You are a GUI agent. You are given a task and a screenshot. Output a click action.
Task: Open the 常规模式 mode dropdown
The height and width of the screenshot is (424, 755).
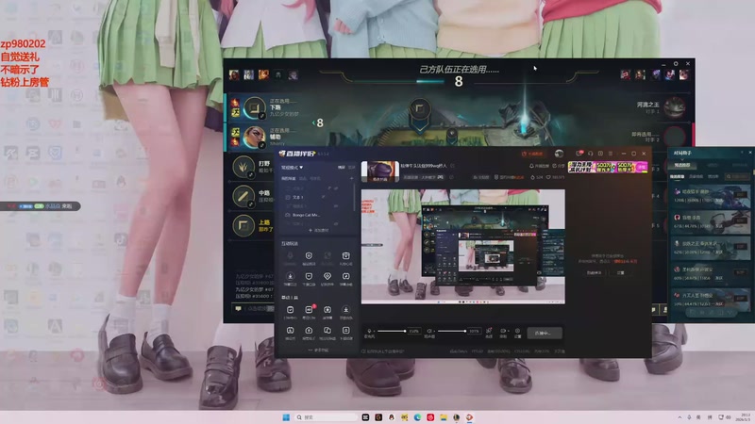click(x=293, y=168)
